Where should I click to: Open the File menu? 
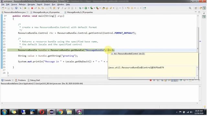[x=3, y=5]
